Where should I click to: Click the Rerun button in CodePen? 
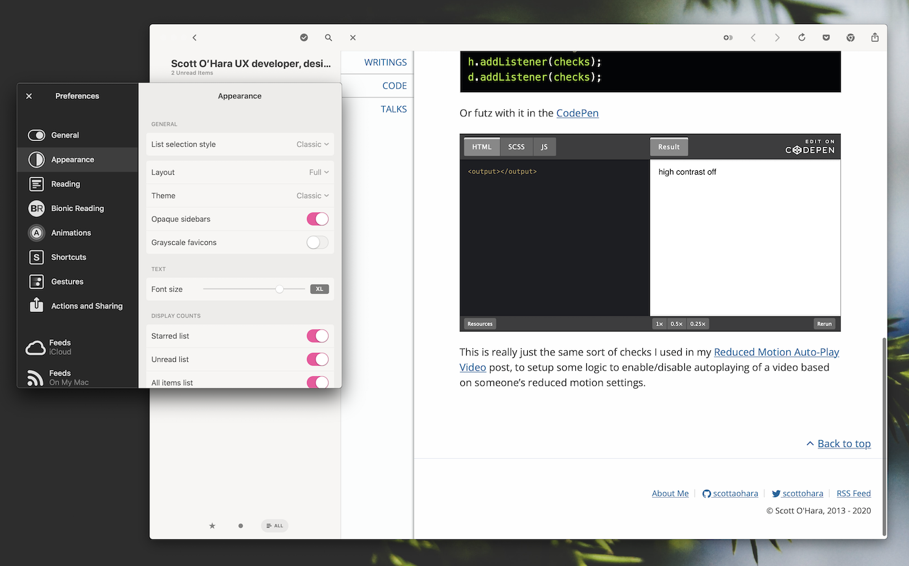click(x=825, y=324)
